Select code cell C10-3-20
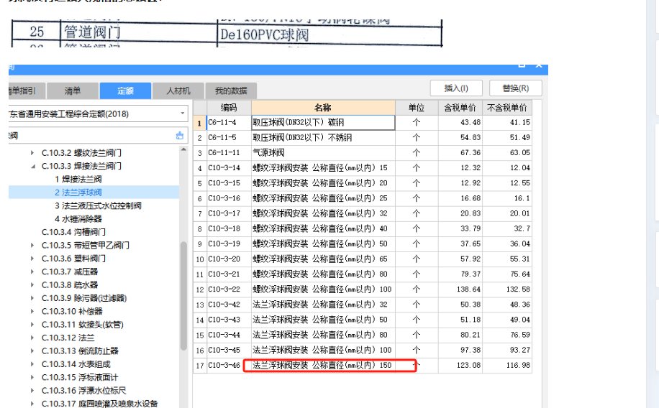Viewport: 659px width, 408px height. pos(229,259)
